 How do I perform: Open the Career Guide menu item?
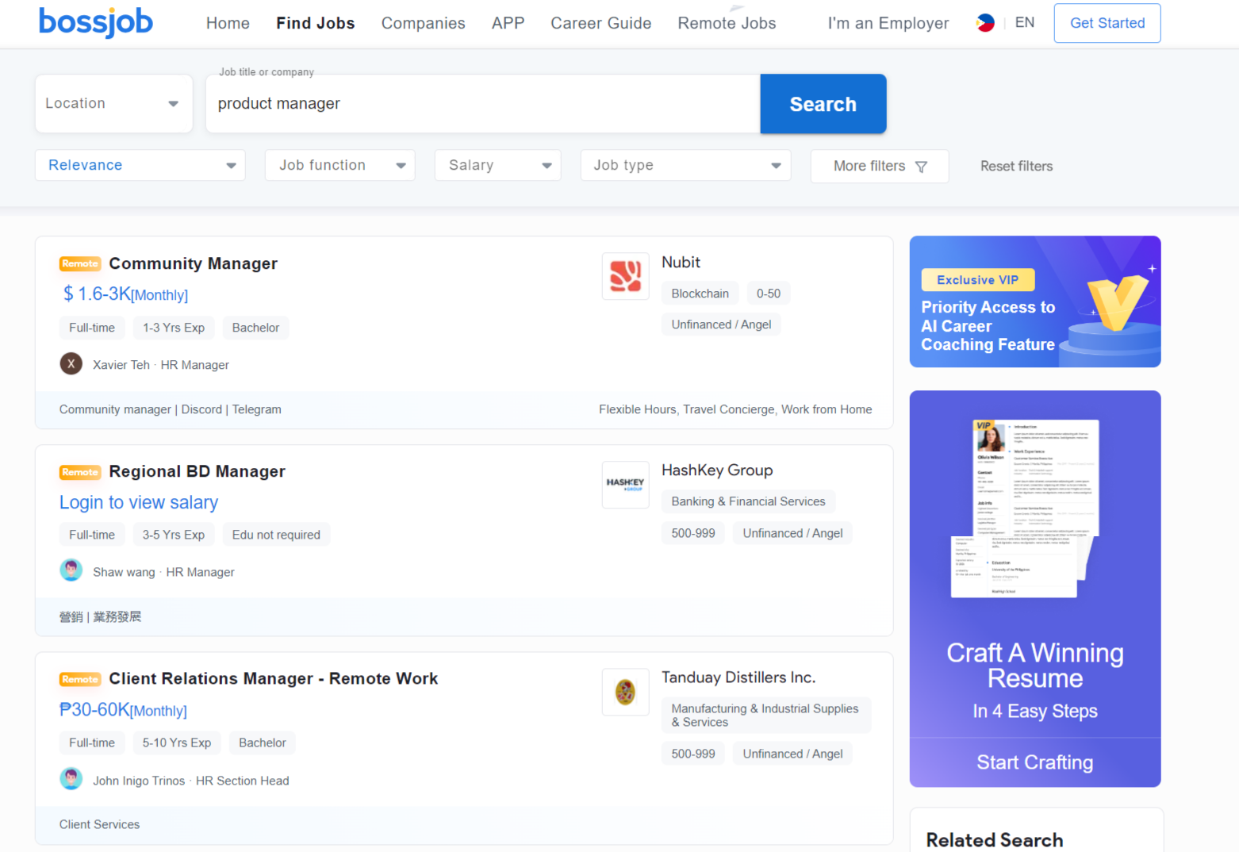(601, 23)
